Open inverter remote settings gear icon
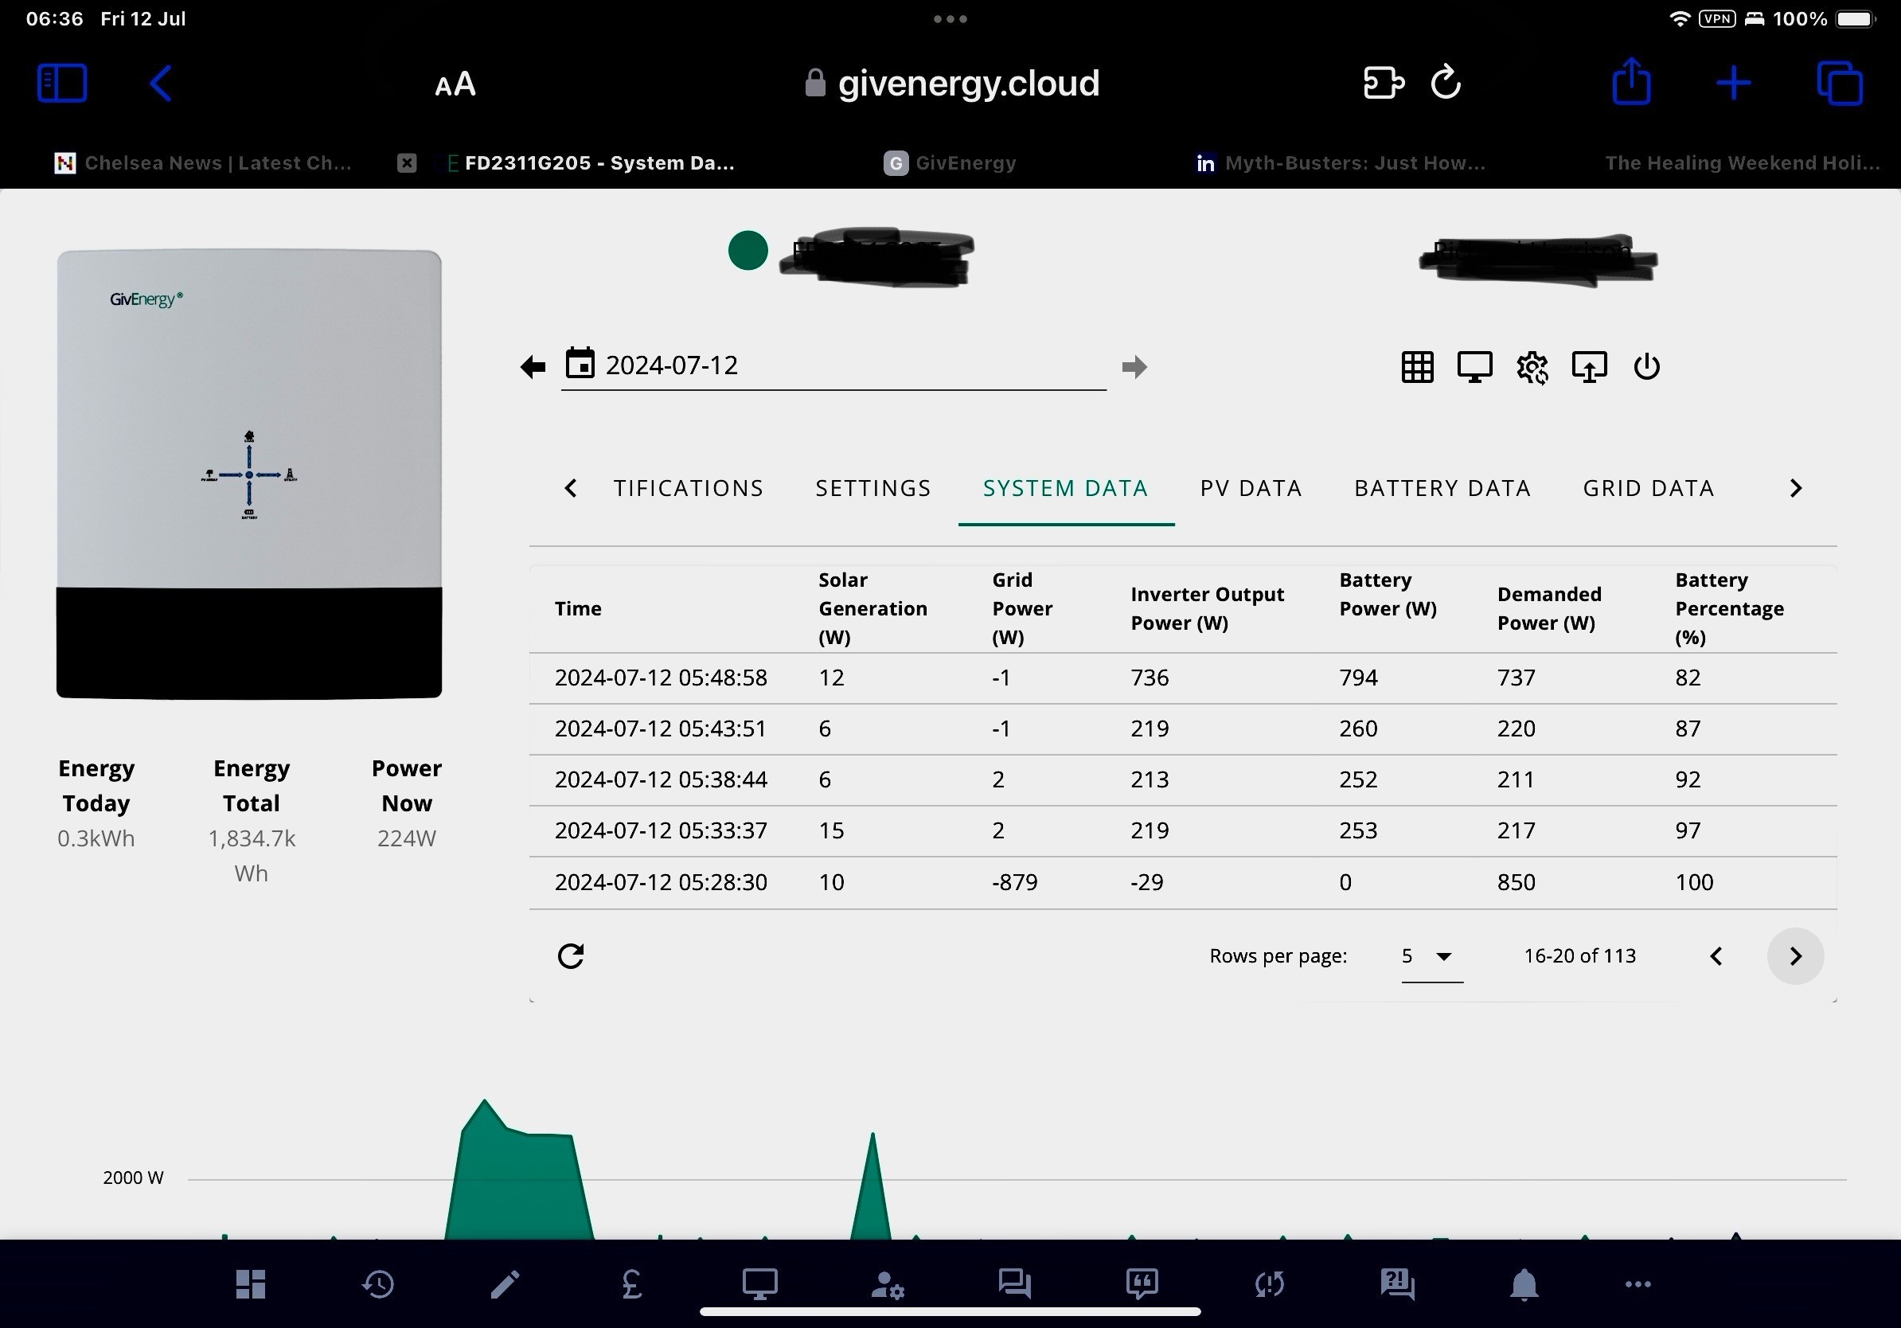 1532,367
